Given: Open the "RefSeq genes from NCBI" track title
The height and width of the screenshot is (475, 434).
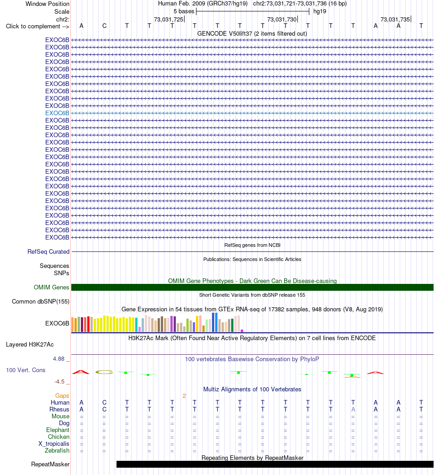Looking at the screenshot, I should point(252,245).
